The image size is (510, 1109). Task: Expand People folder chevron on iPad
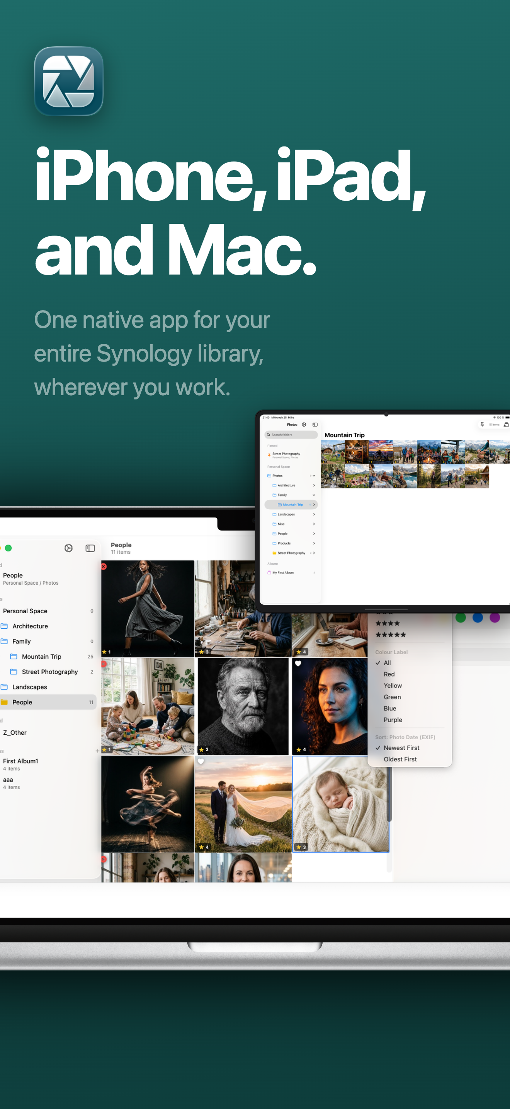click(314, 533)
